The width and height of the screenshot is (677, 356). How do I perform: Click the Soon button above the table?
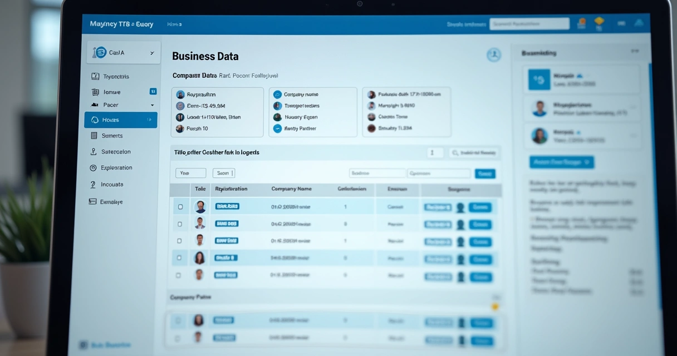(x=224, y=173)
